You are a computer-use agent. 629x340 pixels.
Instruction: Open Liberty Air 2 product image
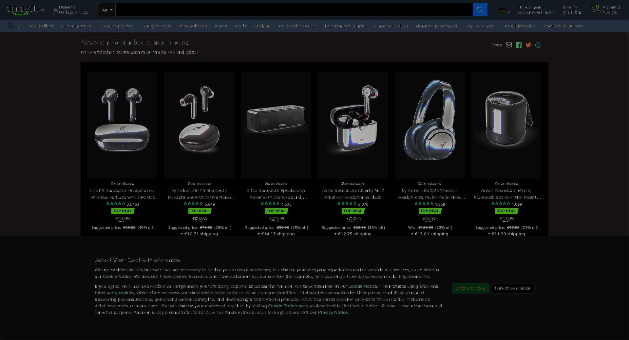click(x=353, y=125)
